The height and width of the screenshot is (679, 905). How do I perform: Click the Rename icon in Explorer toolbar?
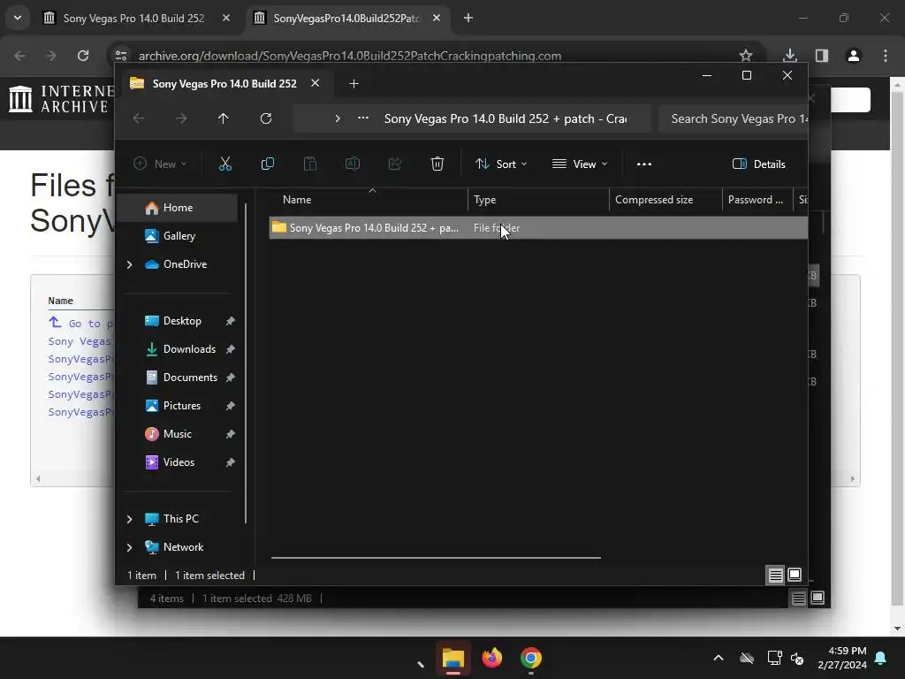[x=352, y=164]
